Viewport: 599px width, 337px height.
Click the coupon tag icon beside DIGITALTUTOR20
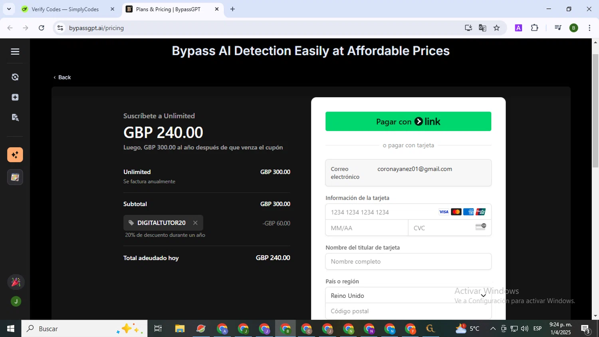point(131,223)
